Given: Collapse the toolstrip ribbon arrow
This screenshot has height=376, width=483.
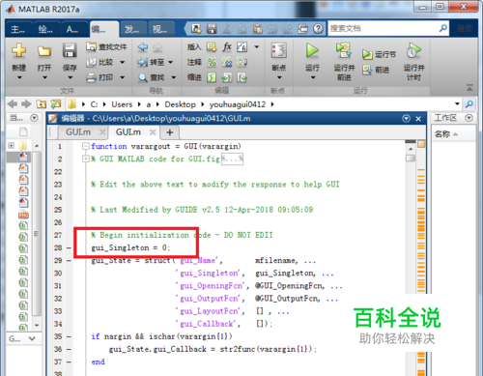Looking at the screenshot, I should click(469, 88).
